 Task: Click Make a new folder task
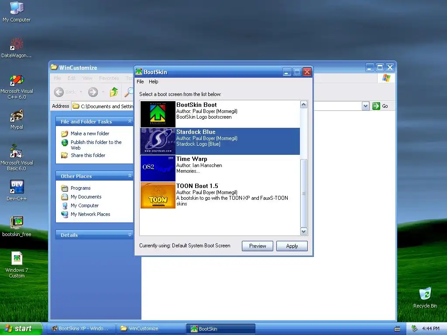point(90,133)
